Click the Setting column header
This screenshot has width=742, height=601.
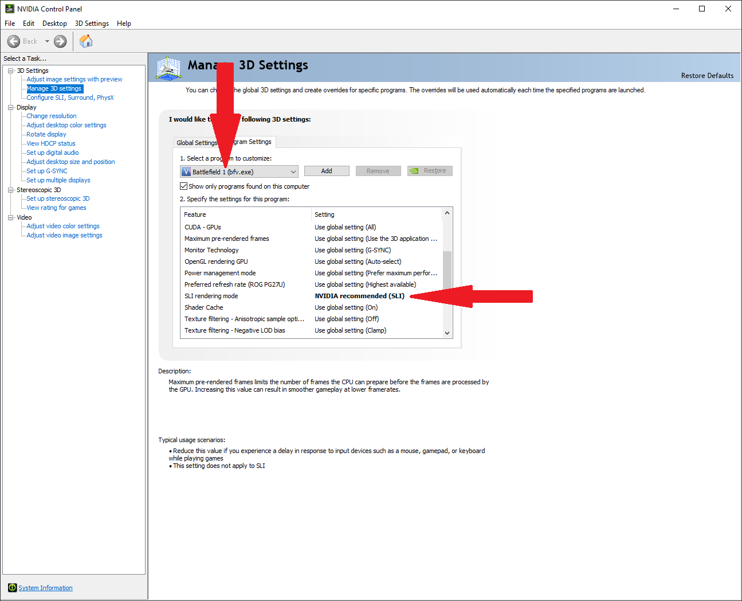click(376, 214)
